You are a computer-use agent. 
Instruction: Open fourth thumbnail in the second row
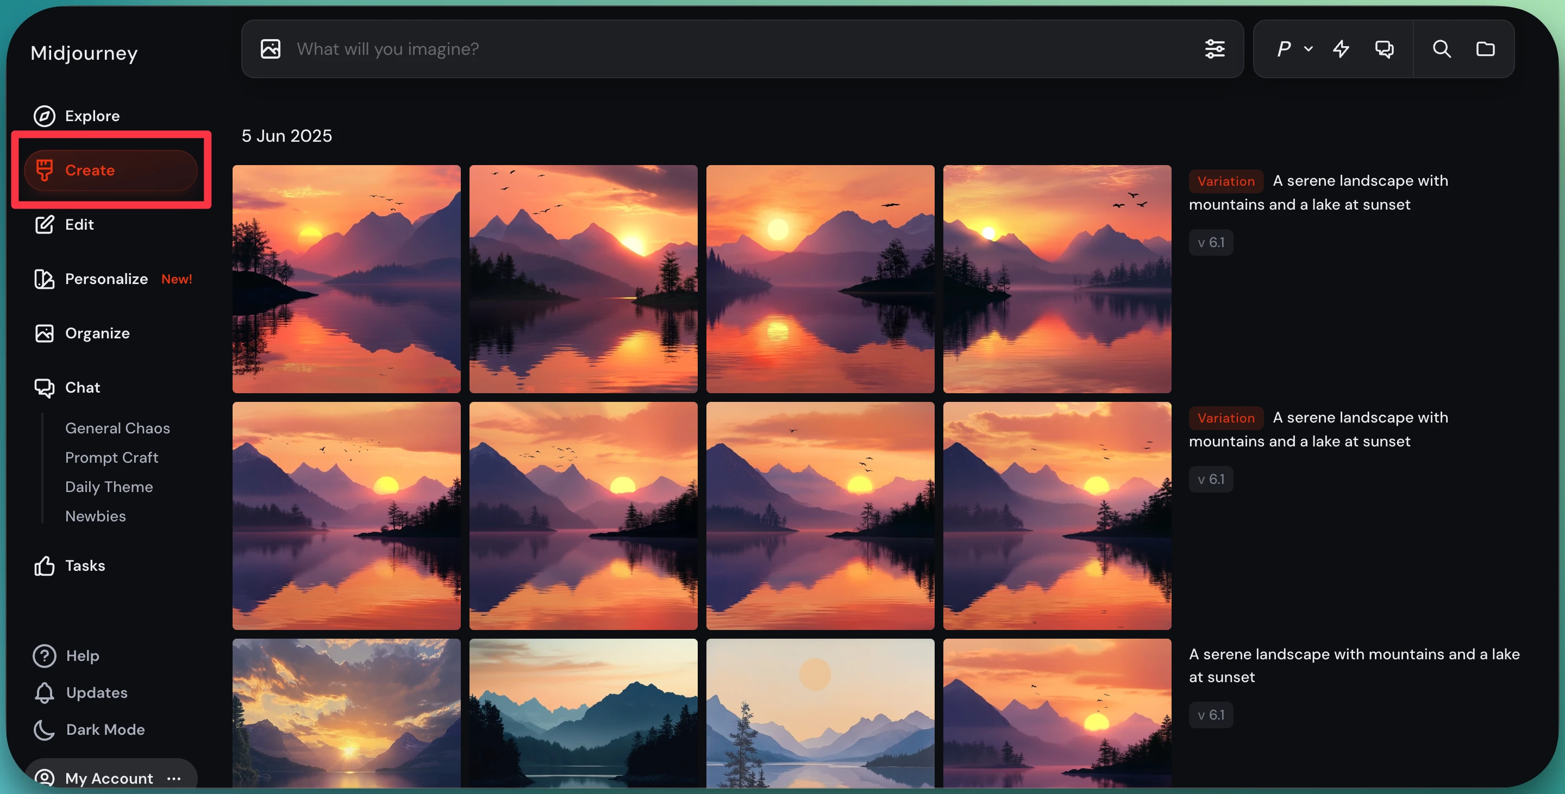(1057, 516)
